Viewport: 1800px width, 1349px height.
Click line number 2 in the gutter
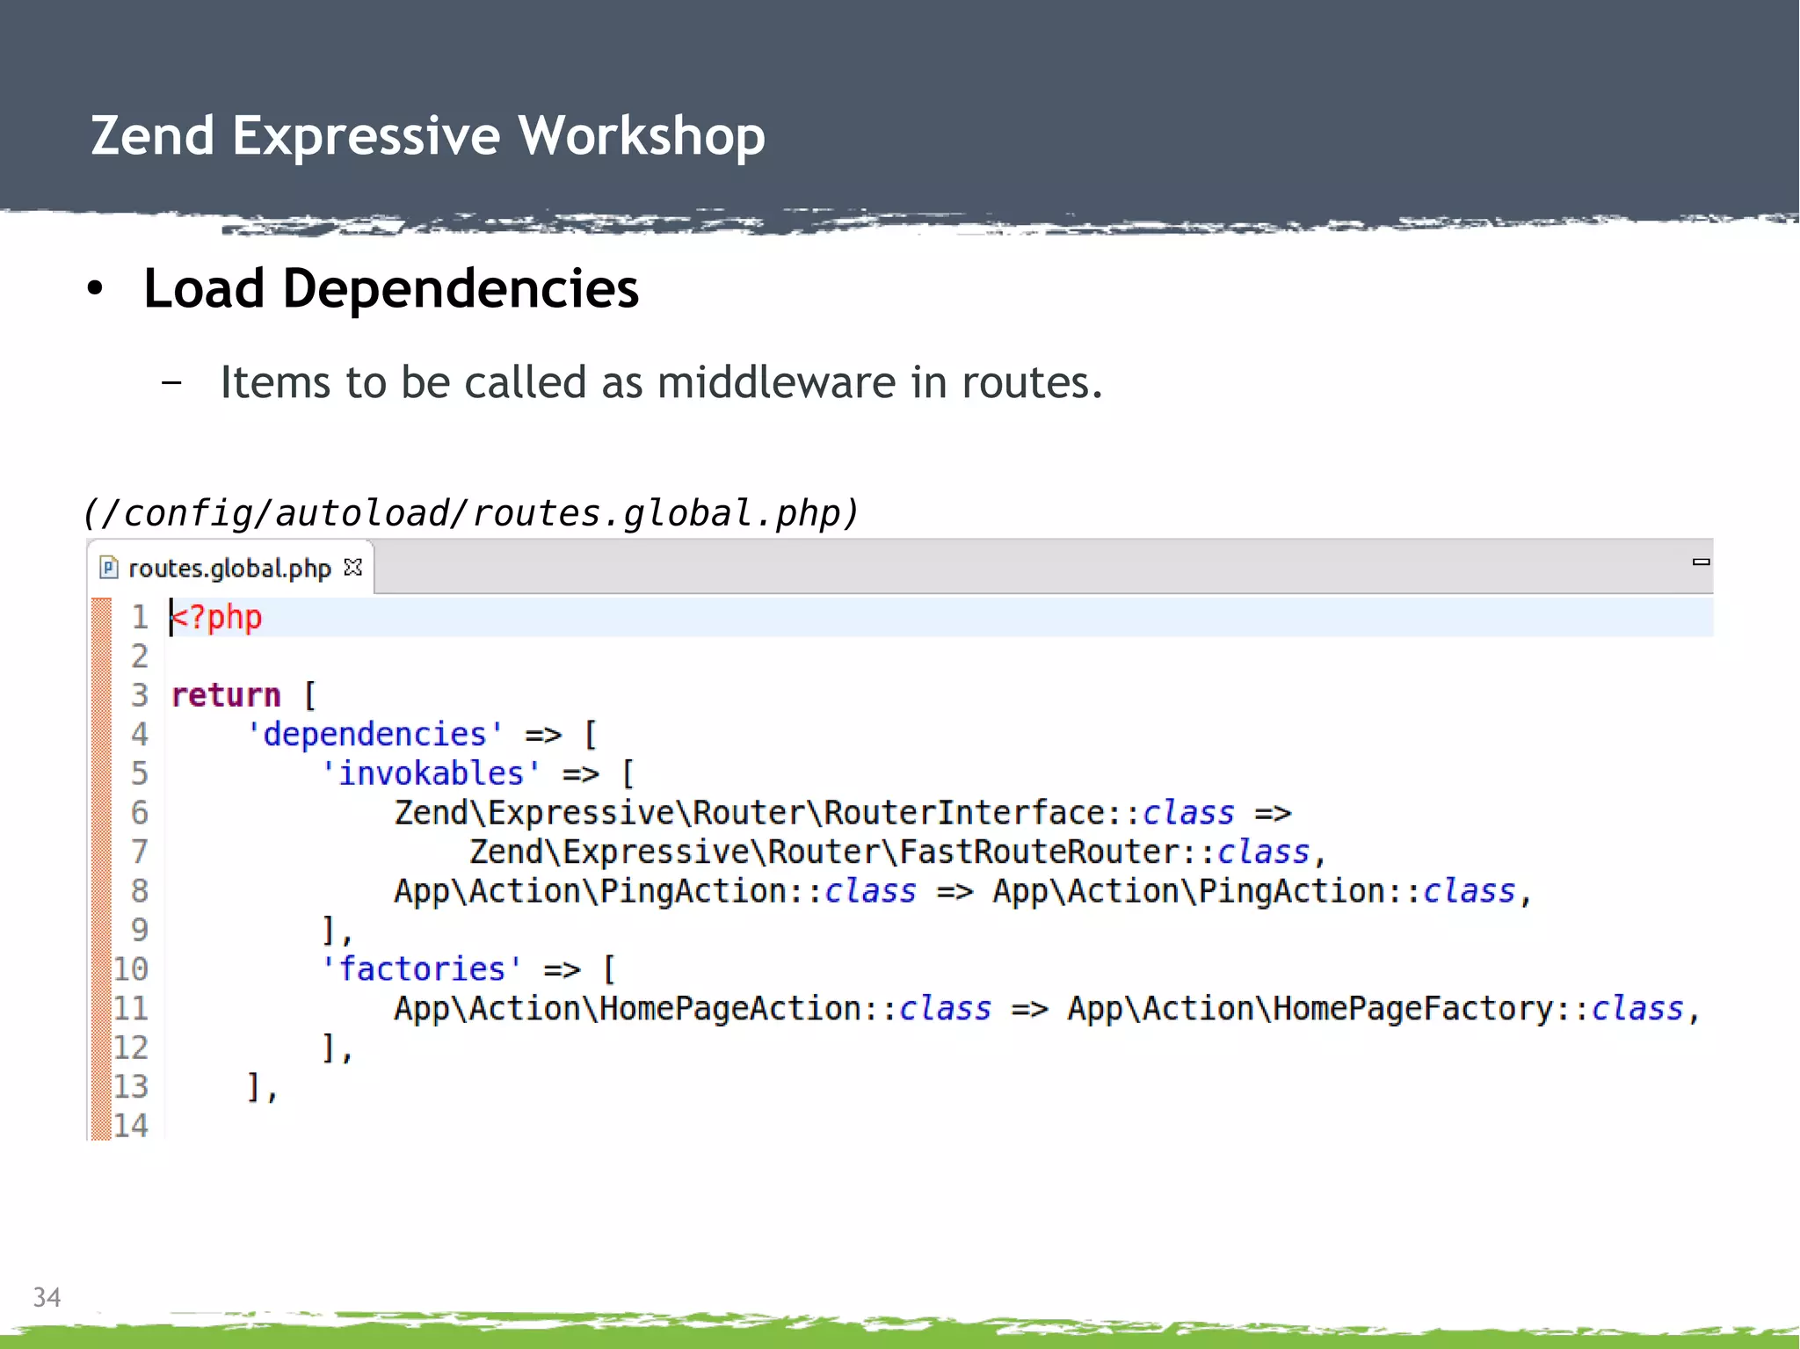pyautogui.click(x=140, y=656)
